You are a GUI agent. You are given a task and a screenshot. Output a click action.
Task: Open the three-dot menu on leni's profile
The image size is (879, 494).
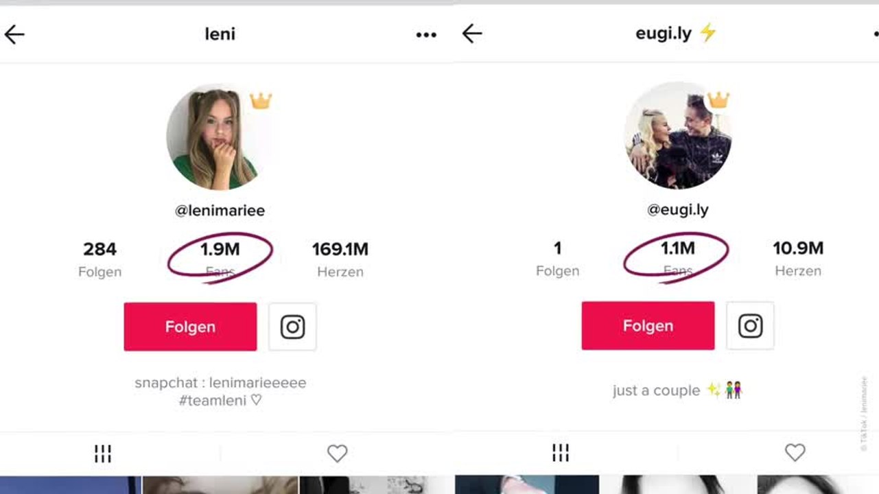426,35
